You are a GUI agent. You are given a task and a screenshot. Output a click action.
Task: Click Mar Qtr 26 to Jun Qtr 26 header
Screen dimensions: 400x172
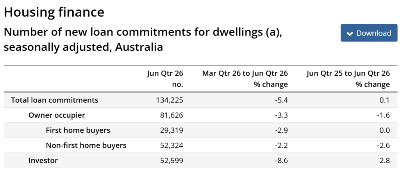(245, 79)
